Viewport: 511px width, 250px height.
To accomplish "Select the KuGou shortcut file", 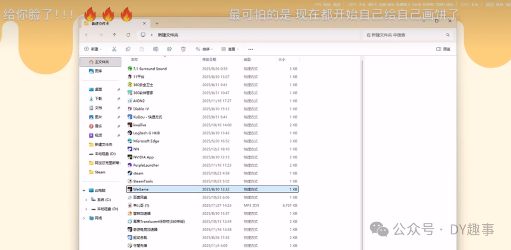I will coord(212,117).
